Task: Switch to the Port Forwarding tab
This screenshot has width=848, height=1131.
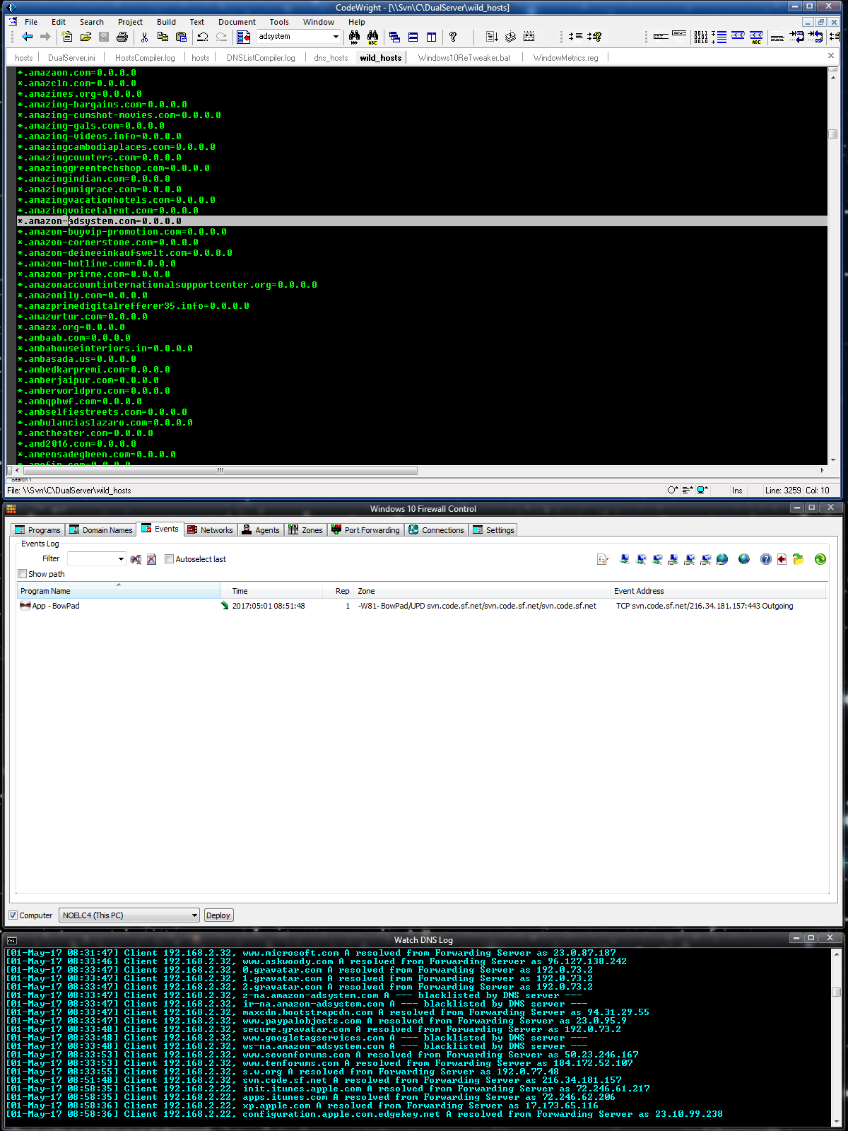Action: 366,530
